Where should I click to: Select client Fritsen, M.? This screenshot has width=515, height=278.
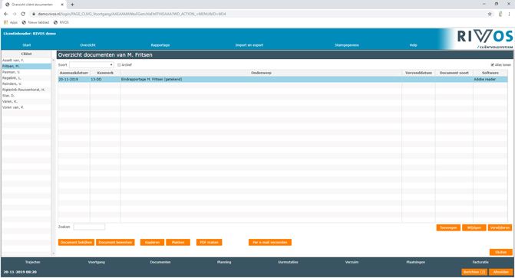click(x=26, y=66)
